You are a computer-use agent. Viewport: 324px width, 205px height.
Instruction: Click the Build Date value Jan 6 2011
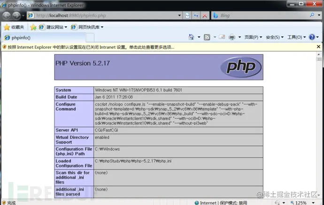pos(114,97)
